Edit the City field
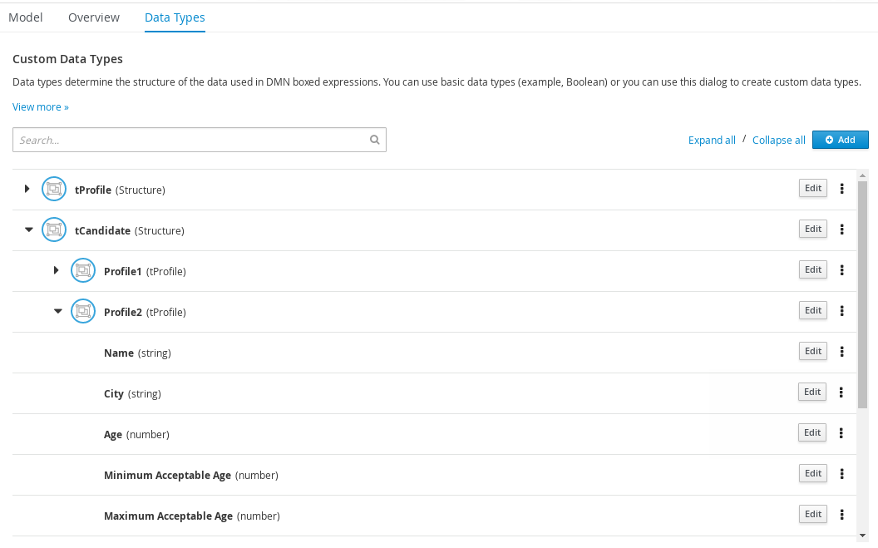This screenshot has height=548, width=878. click(812, 392)
